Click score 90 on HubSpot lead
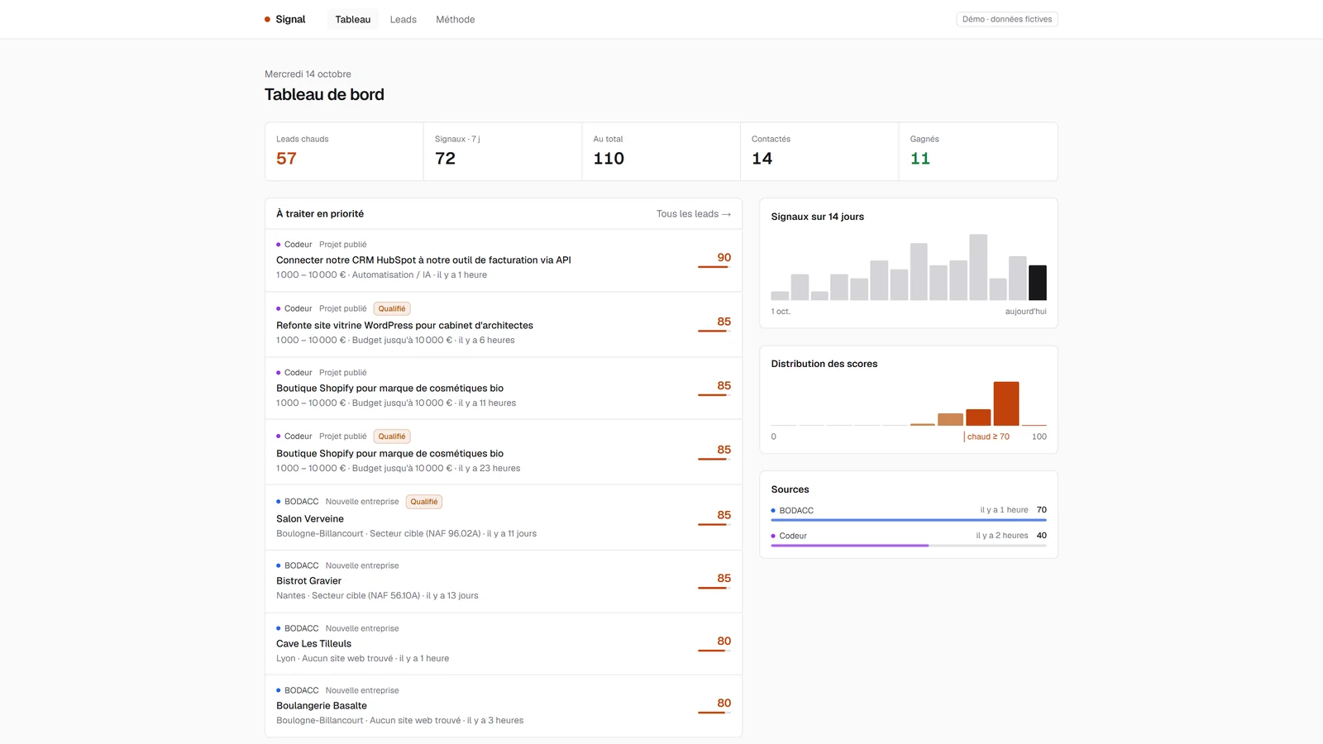 (724, 258)
